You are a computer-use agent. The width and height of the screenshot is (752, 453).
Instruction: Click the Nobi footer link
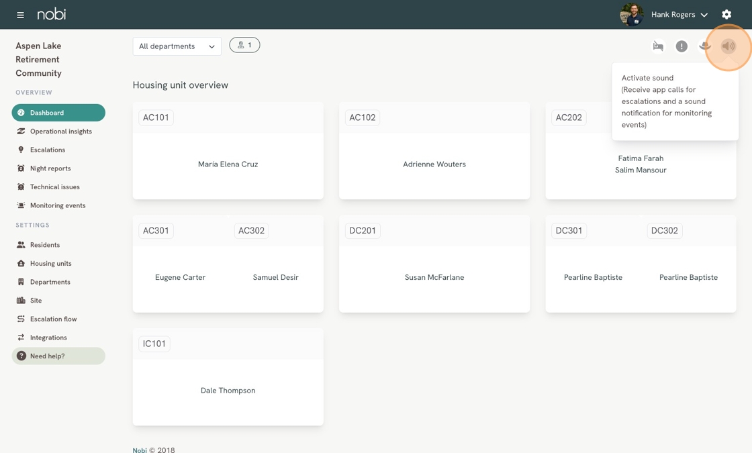point(140,450)
